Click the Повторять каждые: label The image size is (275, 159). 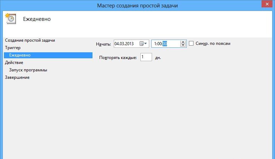tap(118, 58)
